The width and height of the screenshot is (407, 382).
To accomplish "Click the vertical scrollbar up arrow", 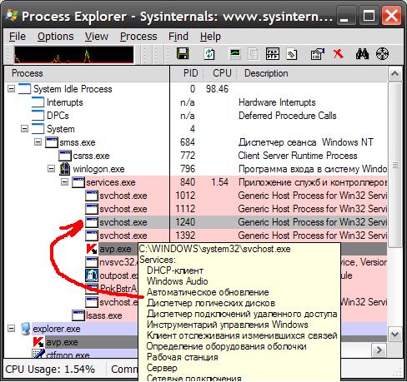I will click(394, 74).
